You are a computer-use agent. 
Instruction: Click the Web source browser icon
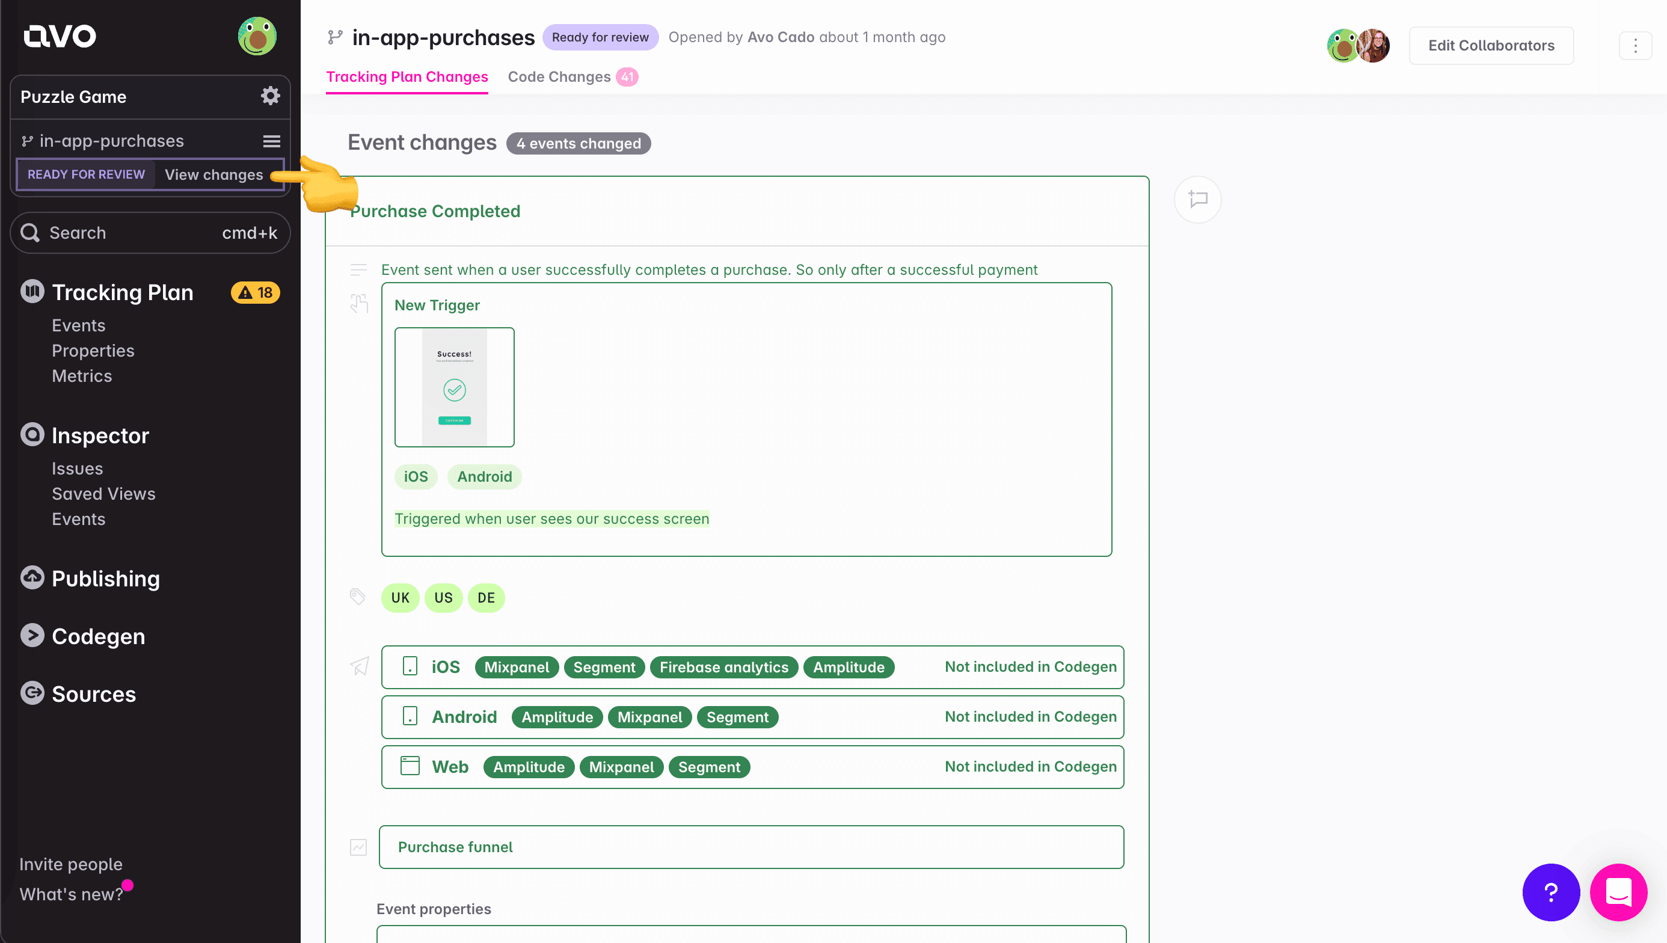(410, 766)
